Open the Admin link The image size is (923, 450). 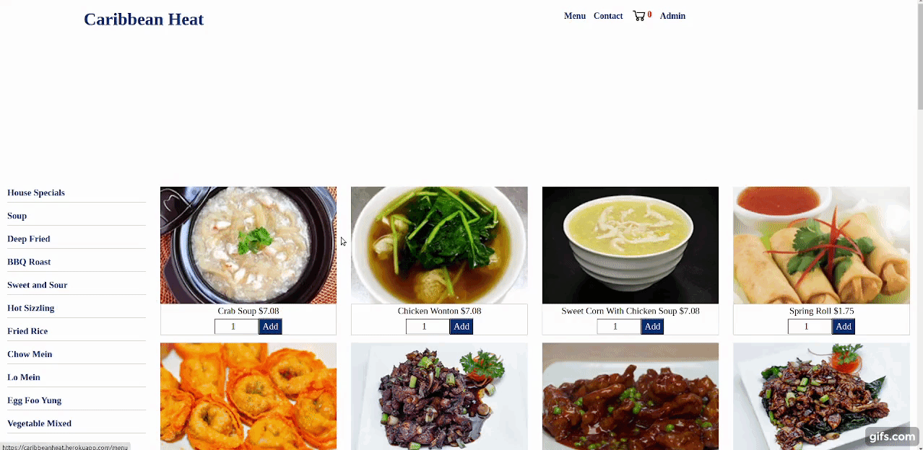click(x=672, y=16)
